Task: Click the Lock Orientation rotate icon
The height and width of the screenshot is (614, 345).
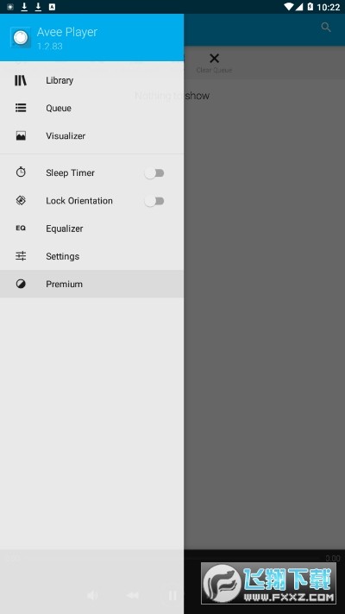Action: 21,200
